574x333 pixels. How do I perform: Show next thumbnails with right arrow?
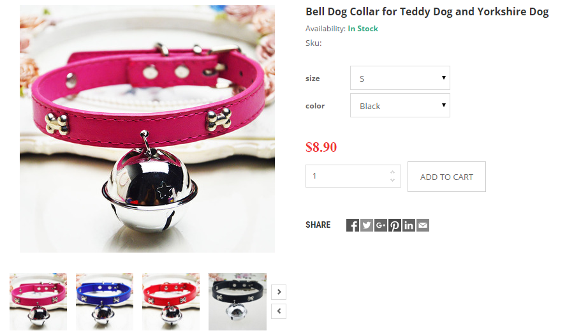click(279, 292)
